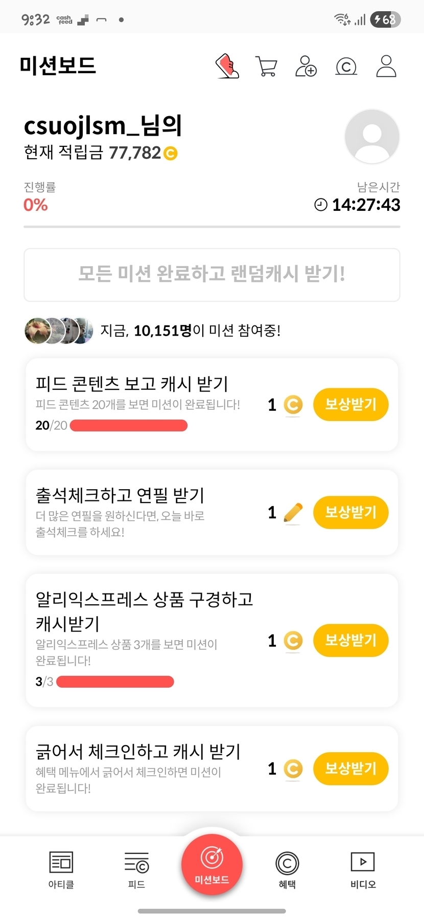Claim reward for scratch check-in mission

[x=350, y=769]
